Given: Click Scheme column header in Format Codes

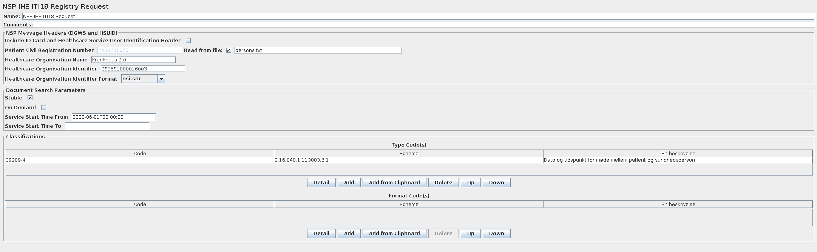Looking at the screenshot, I should (409, 205).
